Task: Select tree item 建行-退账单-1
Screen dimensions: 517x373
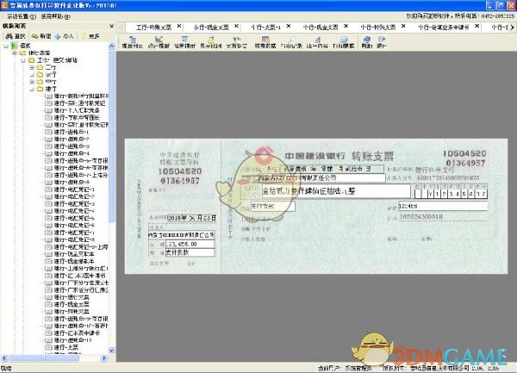Action: (72, 132)
